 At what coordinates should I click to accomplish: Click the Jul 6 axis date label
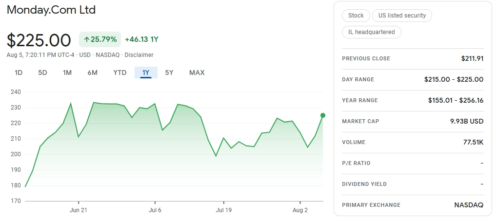155,210
